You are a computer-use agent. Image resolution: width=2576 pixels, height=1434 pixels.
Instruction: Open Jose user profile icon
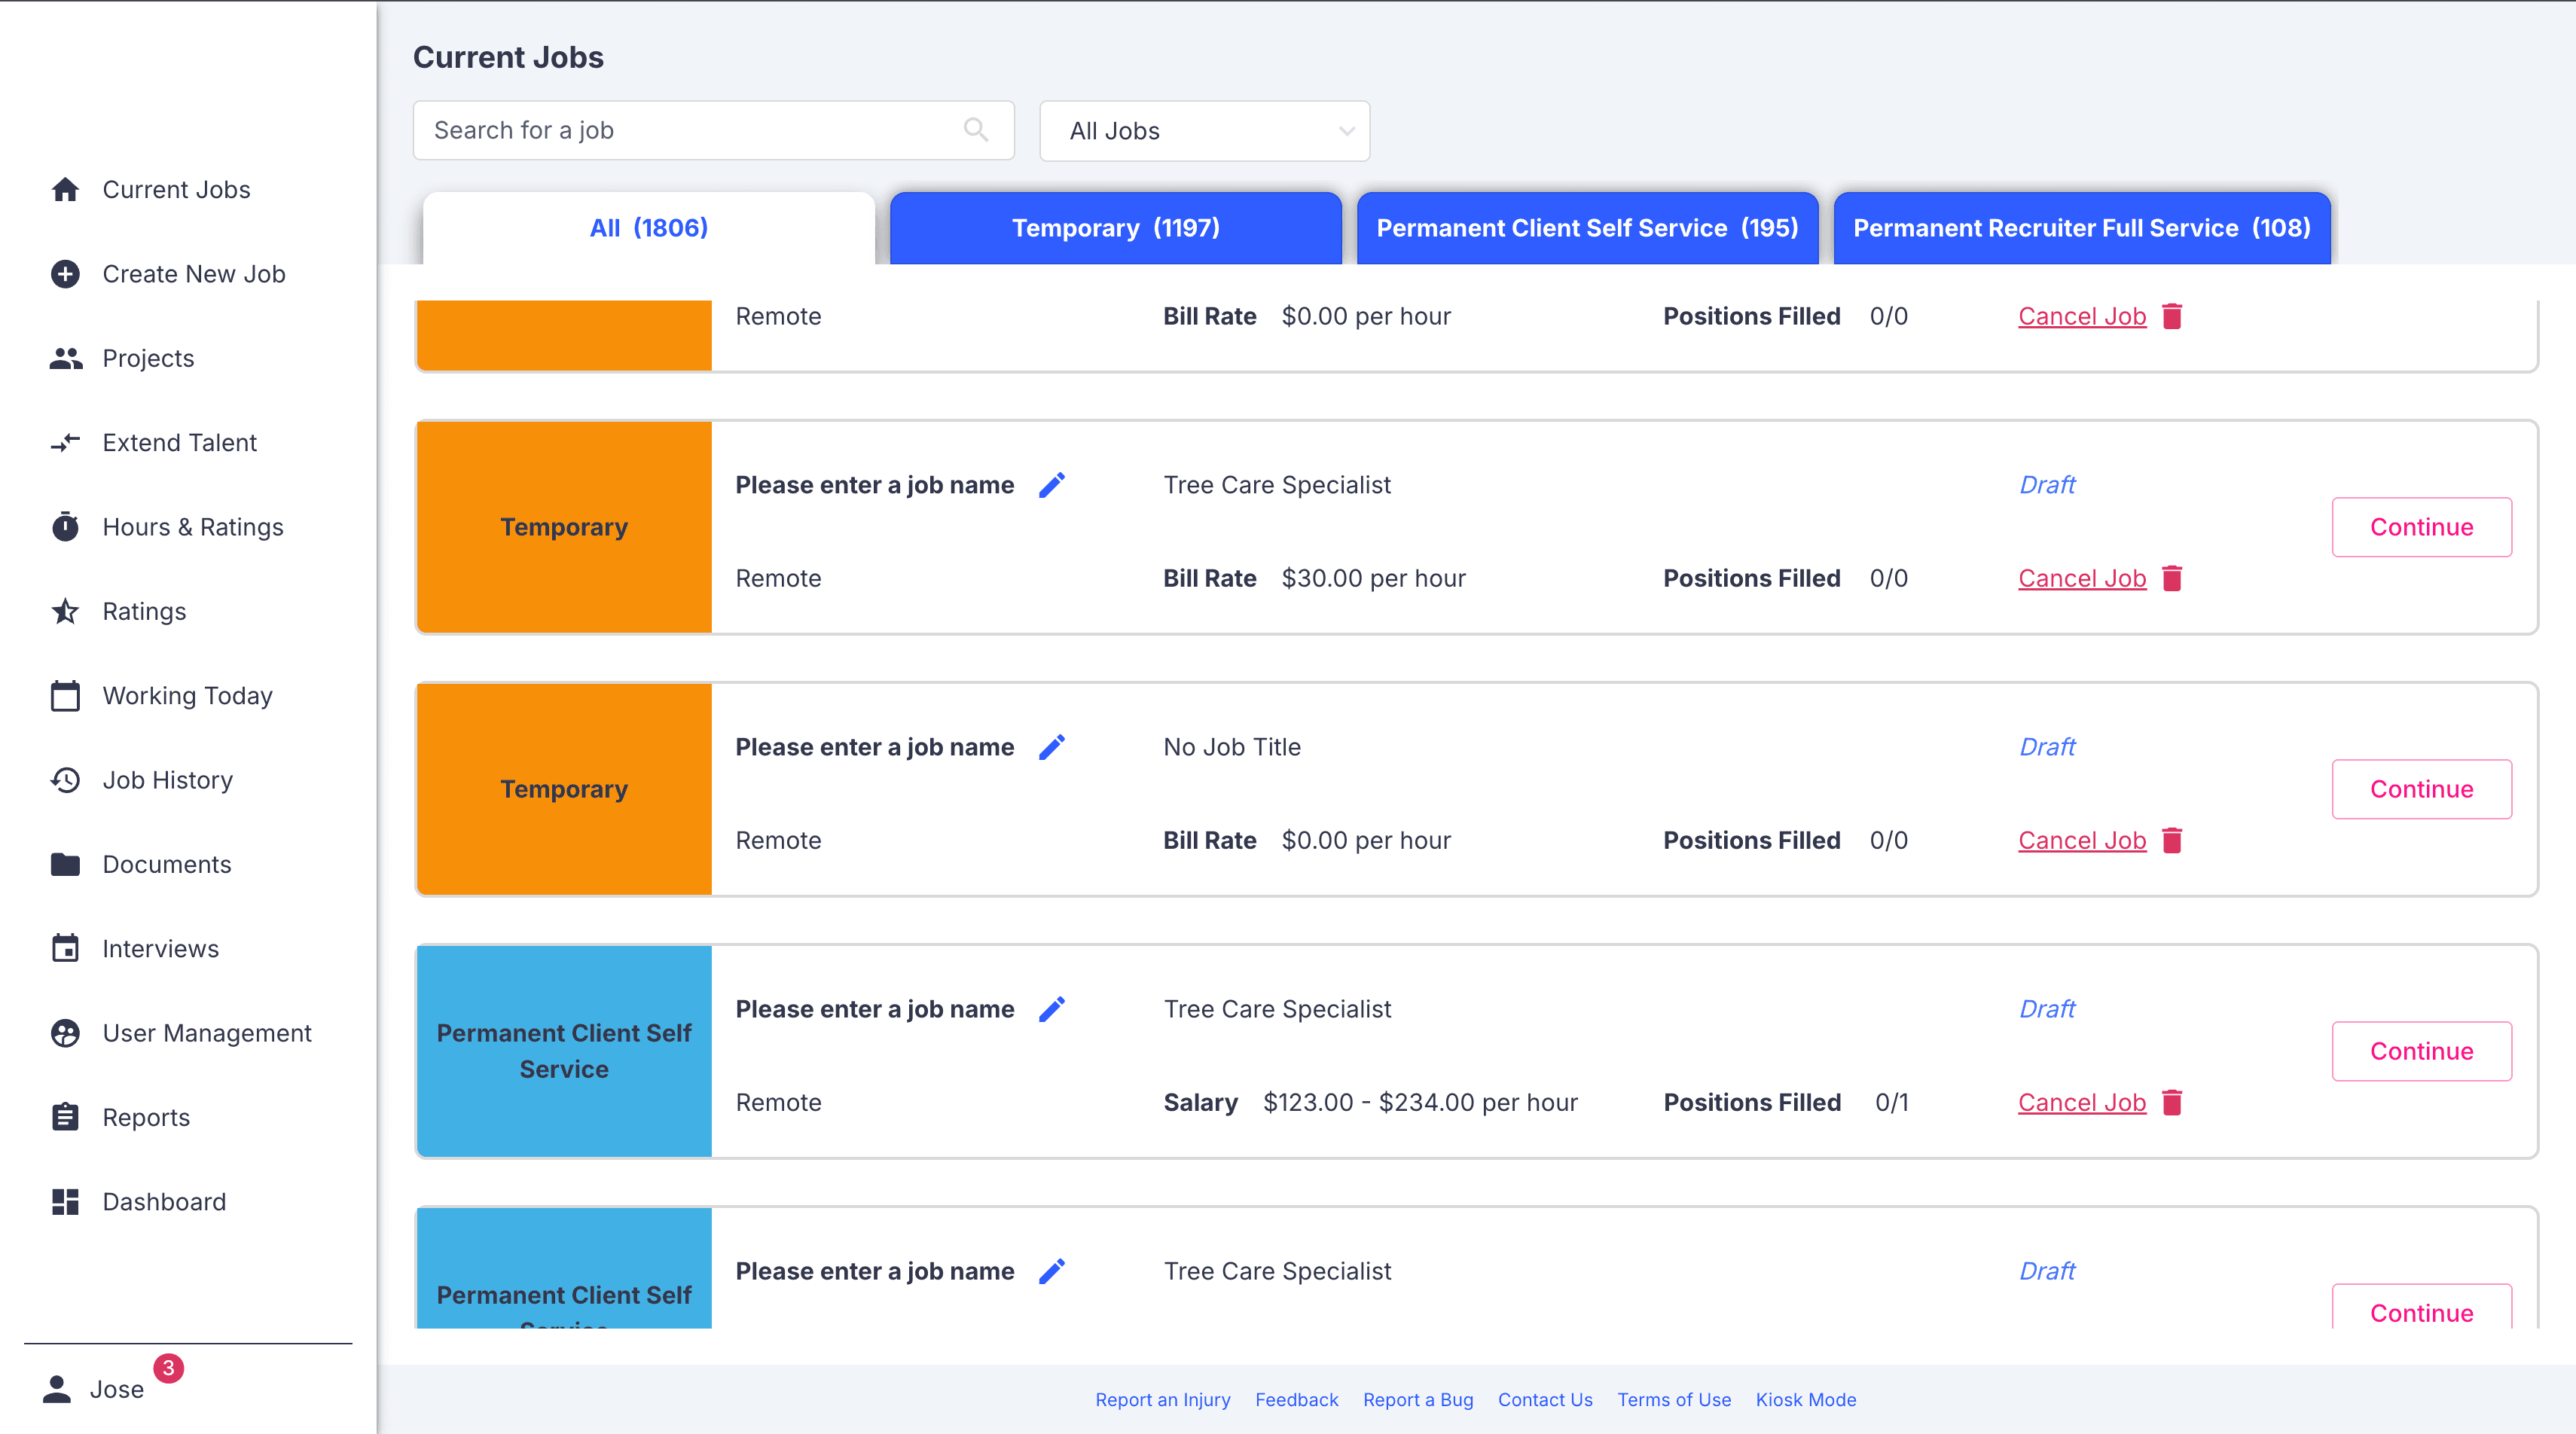click(57, 1388)
